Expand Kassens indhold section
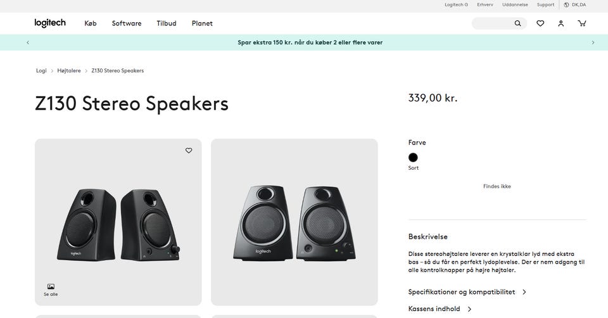Image resolution: width=608 pixels, height=318 pixels. tap(440, 309)
